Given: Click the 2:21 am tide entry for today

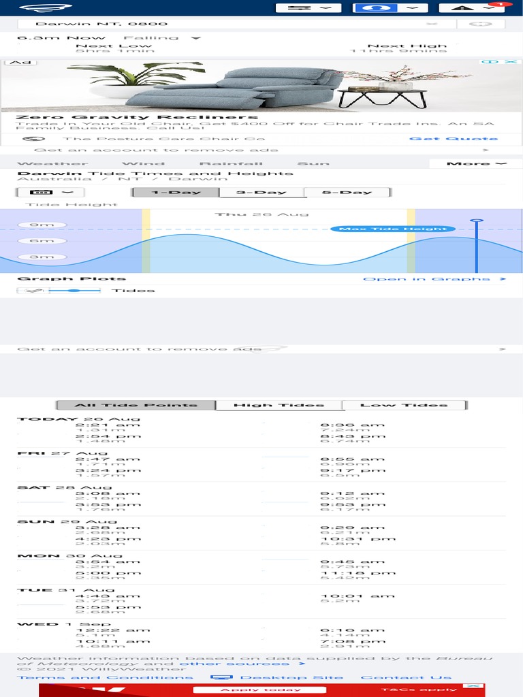Looking at the screenshot, I should coord(108,428).
